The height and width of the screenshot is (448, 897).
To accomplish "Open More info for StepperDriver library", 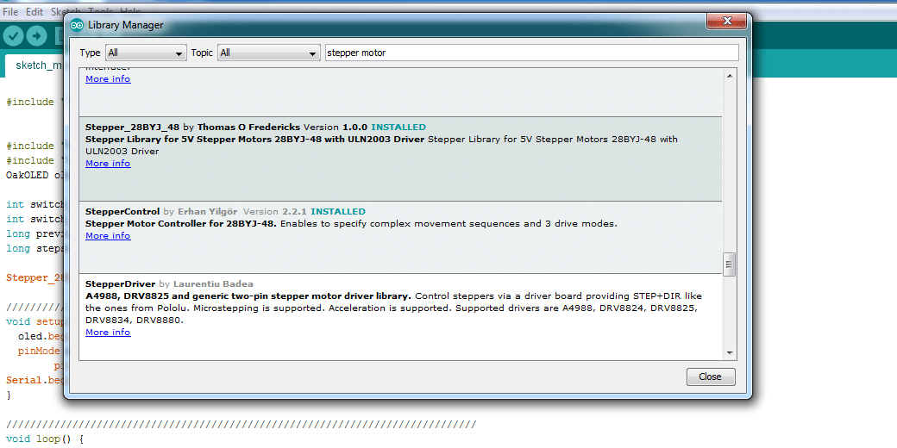I will tap(108, 333).
